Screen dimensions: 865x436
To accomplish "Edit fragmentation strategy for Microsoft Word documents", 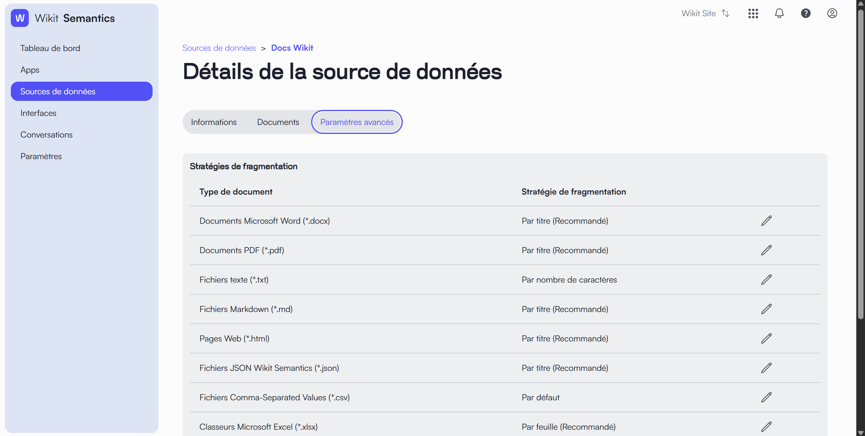I will (x=766, y=221).
